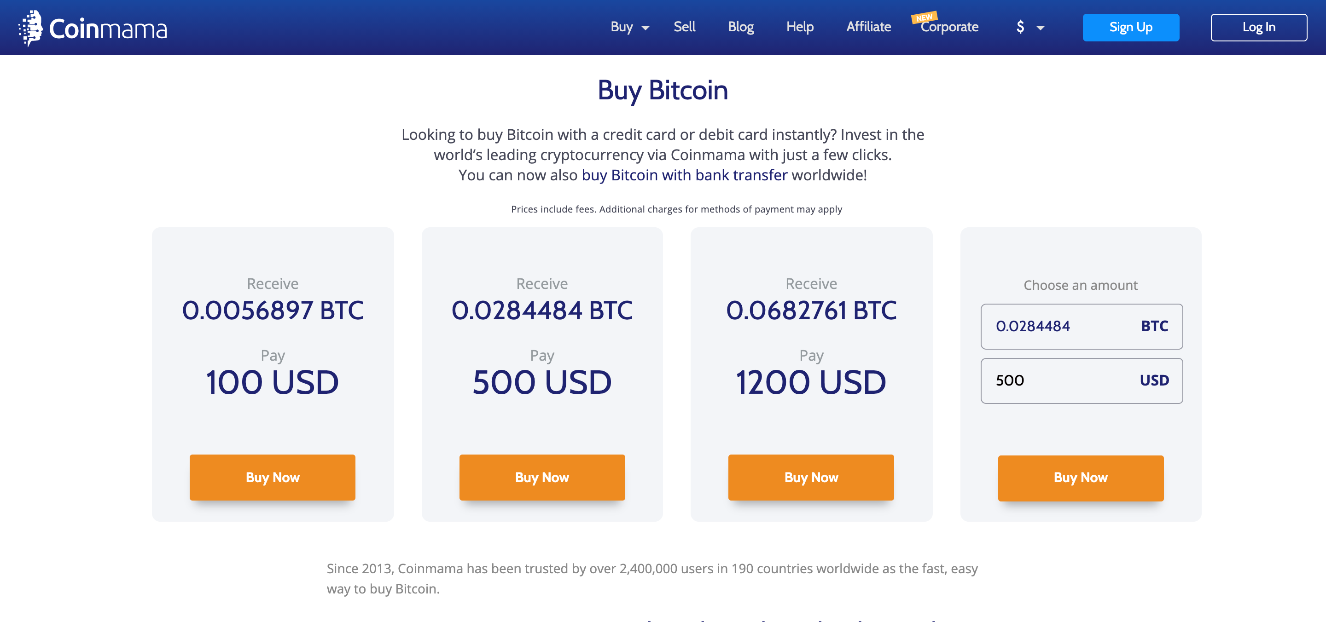Click the NEW badge above Corporate

point(924,17)
